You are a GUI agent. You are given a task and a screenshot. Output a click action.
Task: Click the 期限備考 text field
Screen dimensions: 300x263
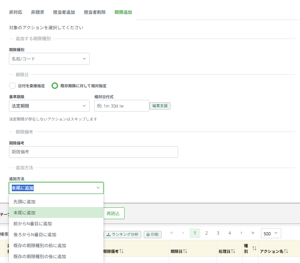coord(93,152)
